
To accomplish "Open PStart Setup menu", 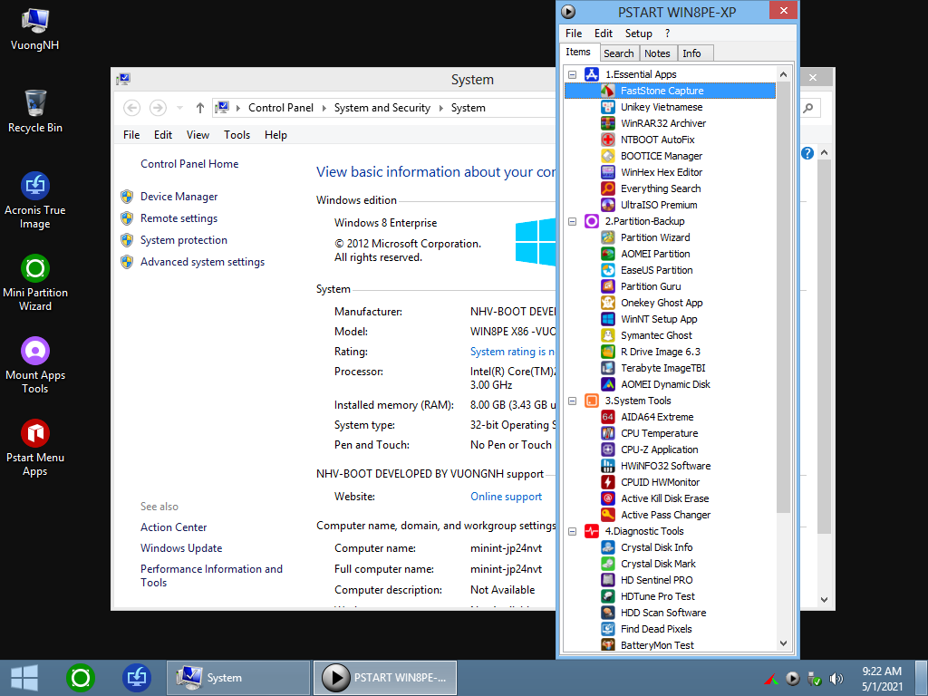I will click(639, 34).
